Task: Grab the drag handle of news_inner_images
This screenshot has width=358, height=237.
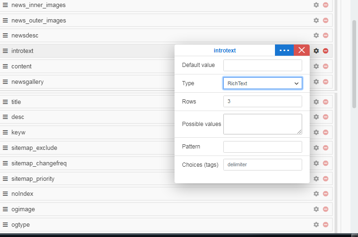Action: click(5, 5)
